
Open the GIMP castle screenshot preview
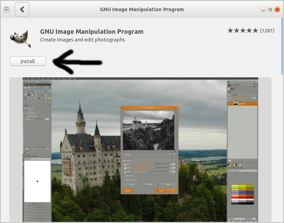pos(140,149)
